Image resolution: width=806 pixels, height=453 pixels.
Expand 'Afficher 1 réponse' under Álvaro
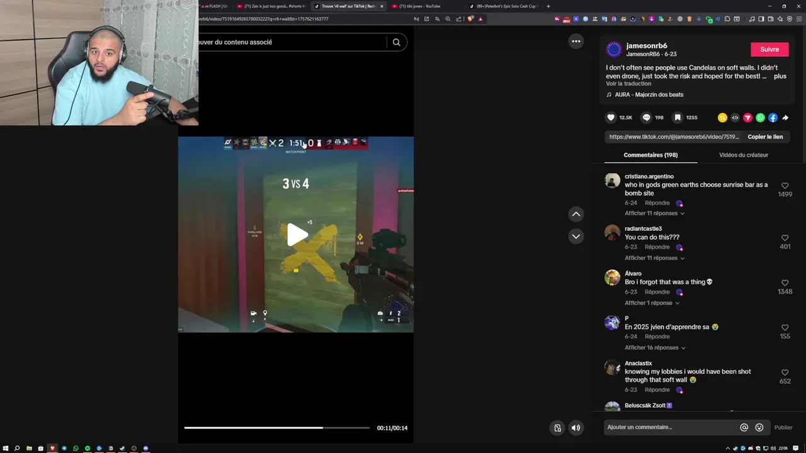652,303
